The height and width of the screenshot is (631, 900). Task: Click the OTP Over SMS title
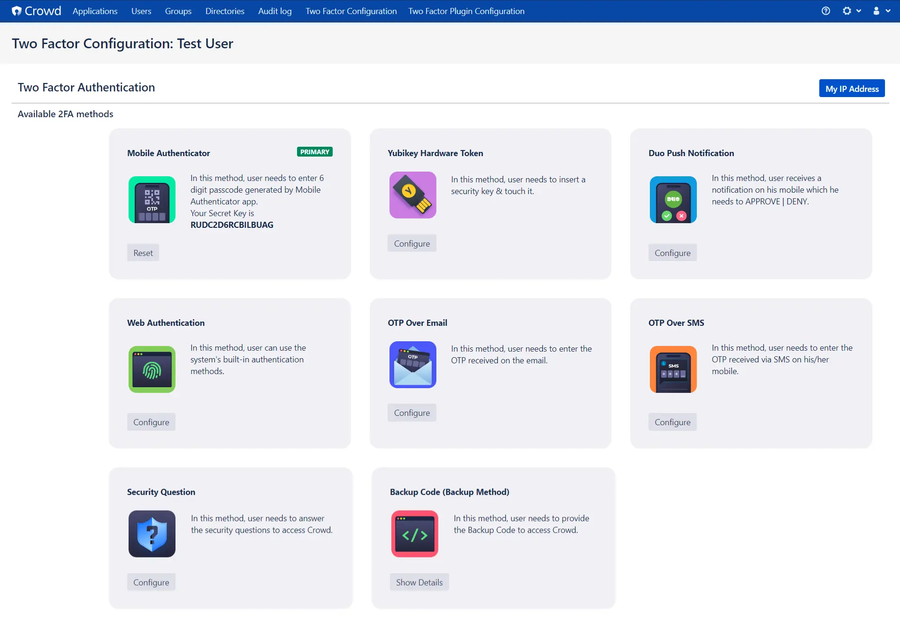click(x=676, y=323)
